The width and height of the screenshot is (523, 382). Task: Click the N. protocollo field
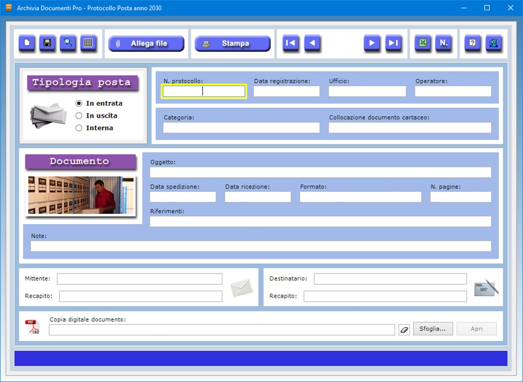coord(204,91)
